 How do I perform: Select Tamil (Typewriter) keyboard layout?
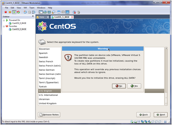point(48,83)
